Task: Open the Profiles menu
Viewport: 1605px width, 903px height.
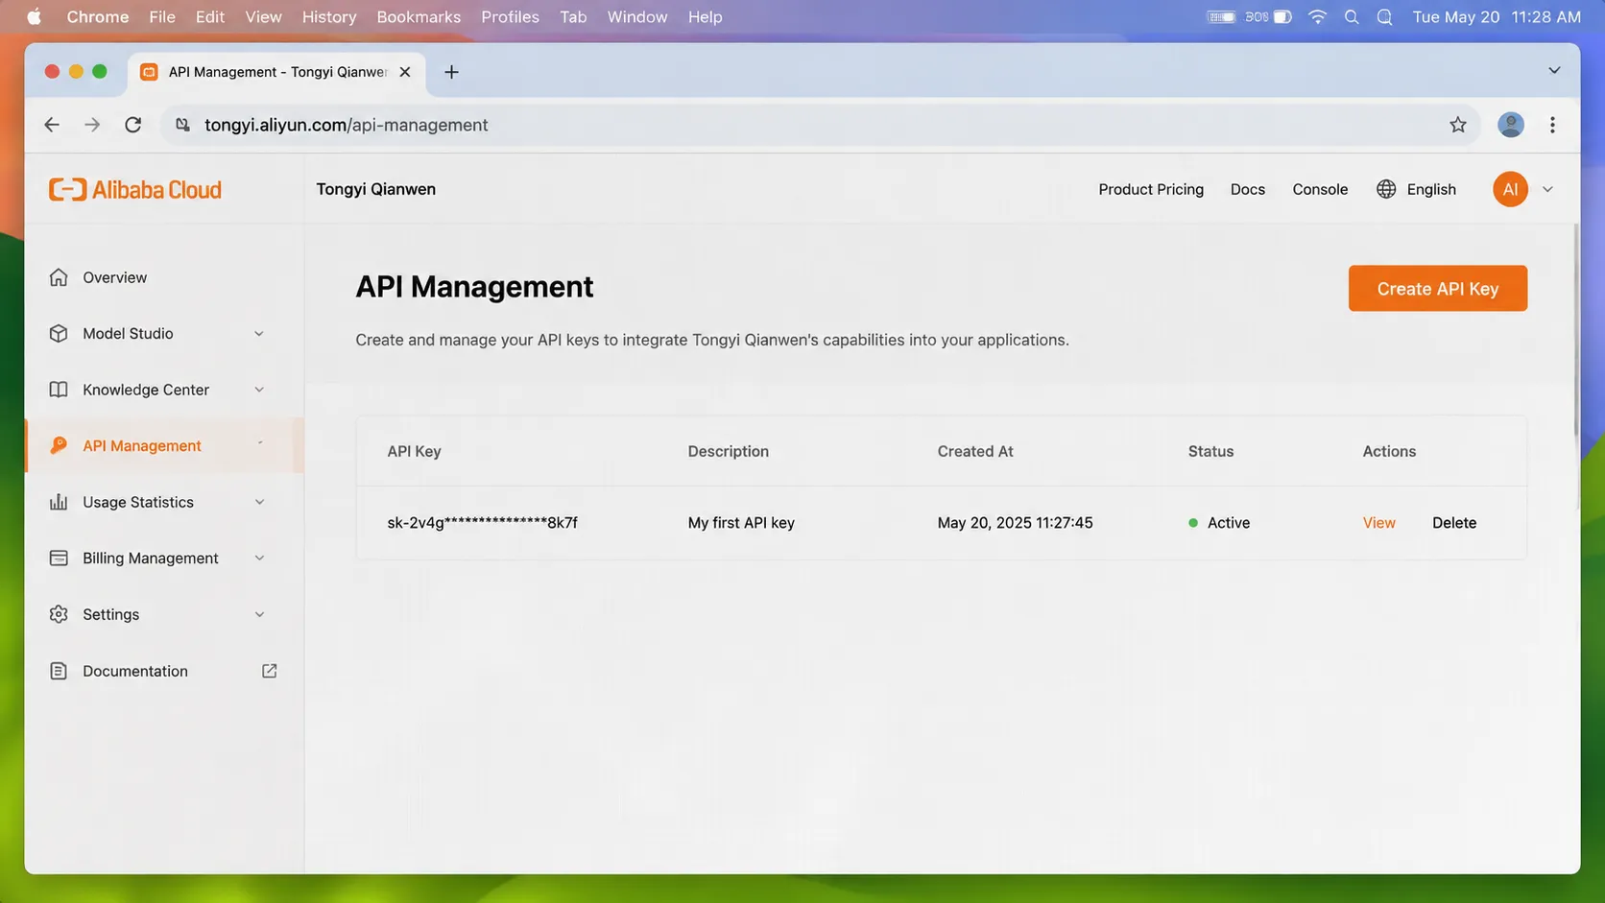Action: [510, 17]
